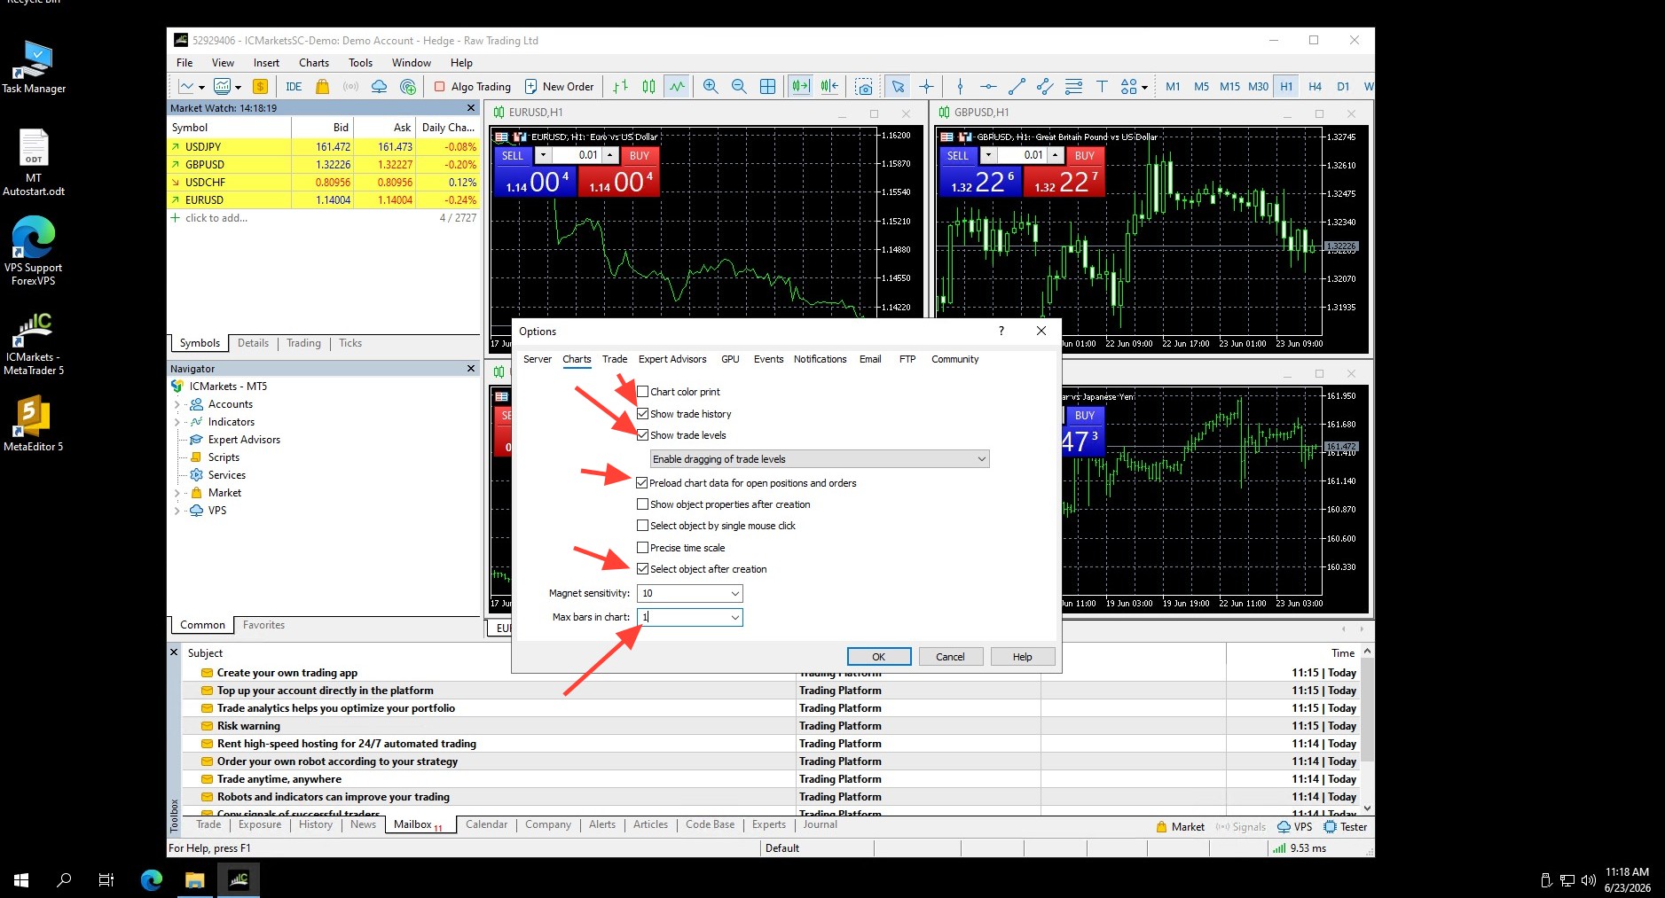Expand Market node in Navigator
The image size is (1665, 898).
point(177,493)
